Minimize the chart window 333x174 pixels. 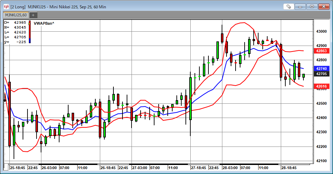click(x=300, y=7)
